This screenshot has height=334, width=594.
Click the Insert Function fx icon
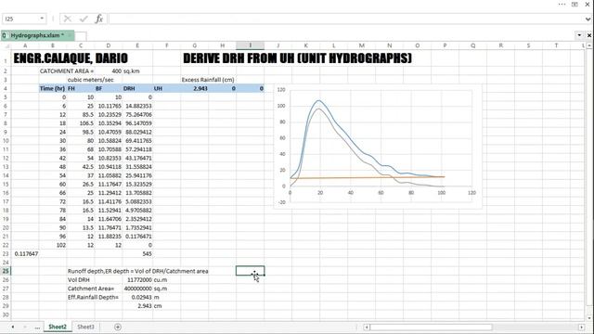(99, 19)
